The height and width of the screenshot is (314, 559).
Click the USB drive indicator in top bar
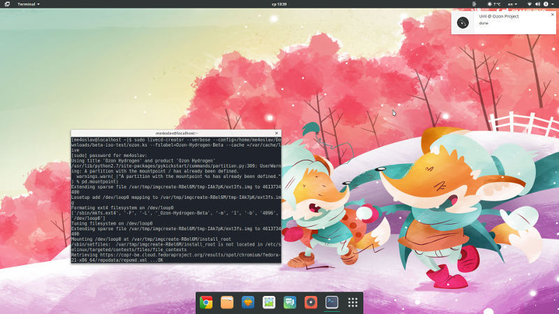pyautogui.click(x=474, y=4)
